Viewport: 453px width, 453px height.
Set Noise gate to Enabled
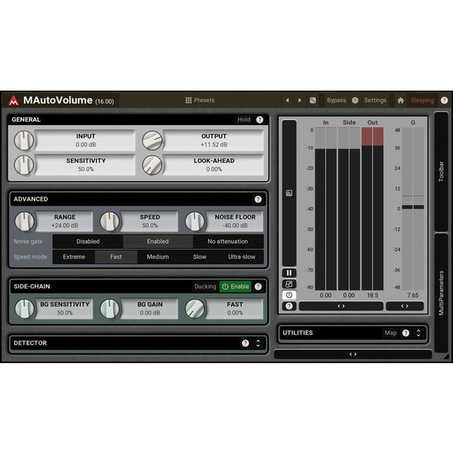(158, 242)
